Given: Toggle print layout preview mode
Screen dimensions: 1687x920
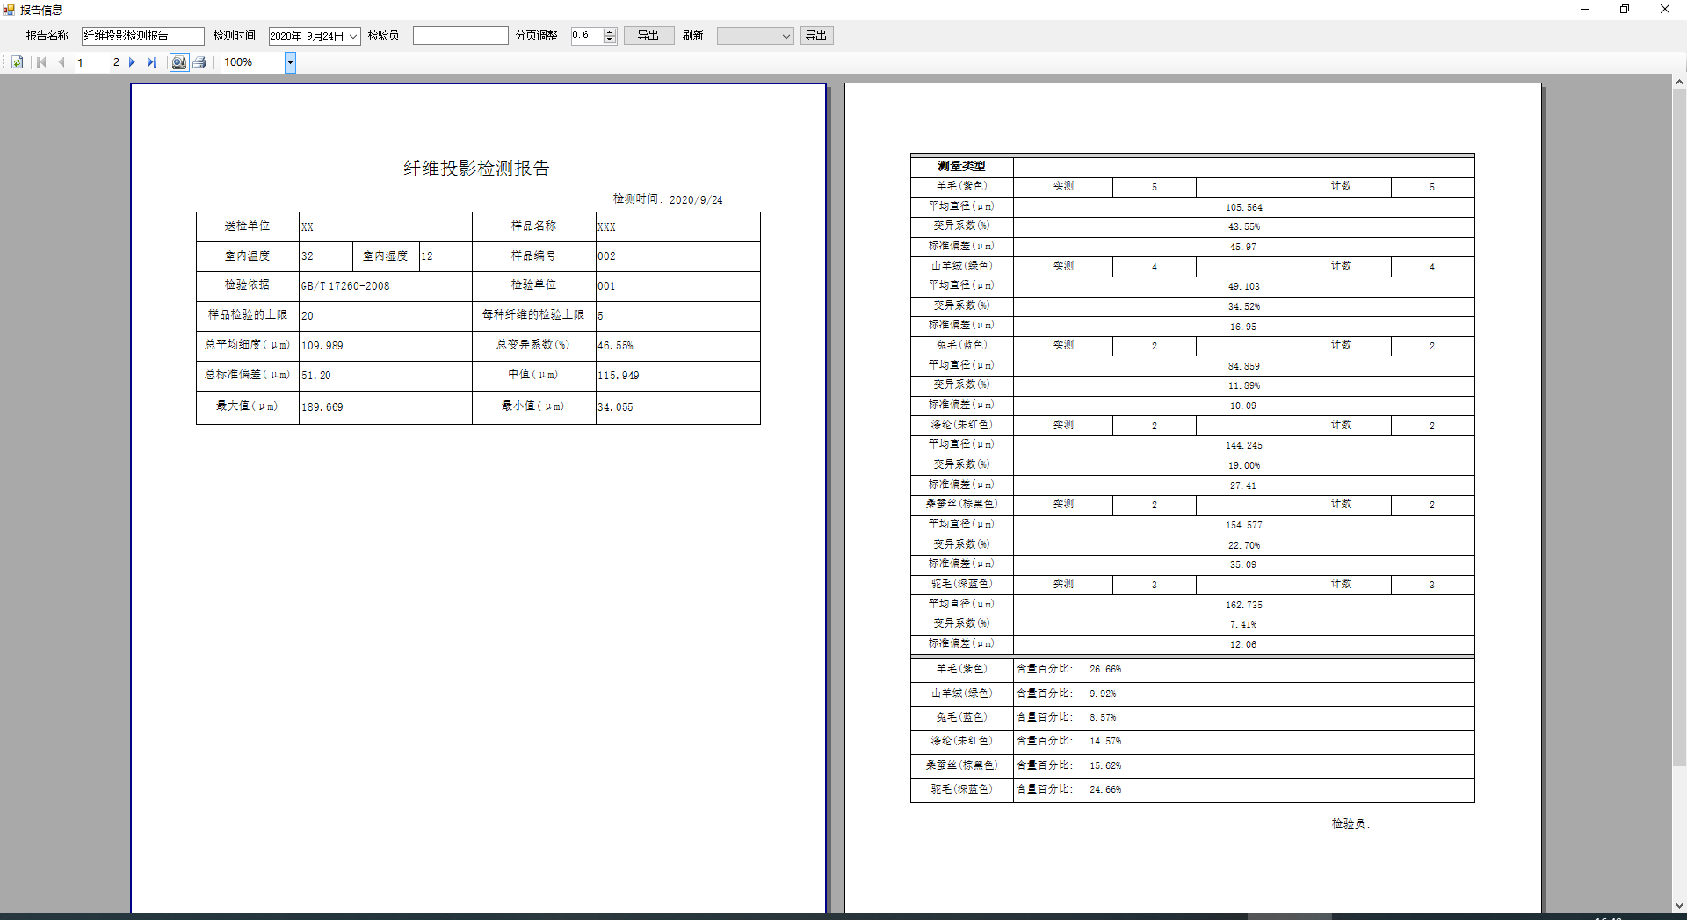Looking at the screenshot, I should click(x=178, y=62).
